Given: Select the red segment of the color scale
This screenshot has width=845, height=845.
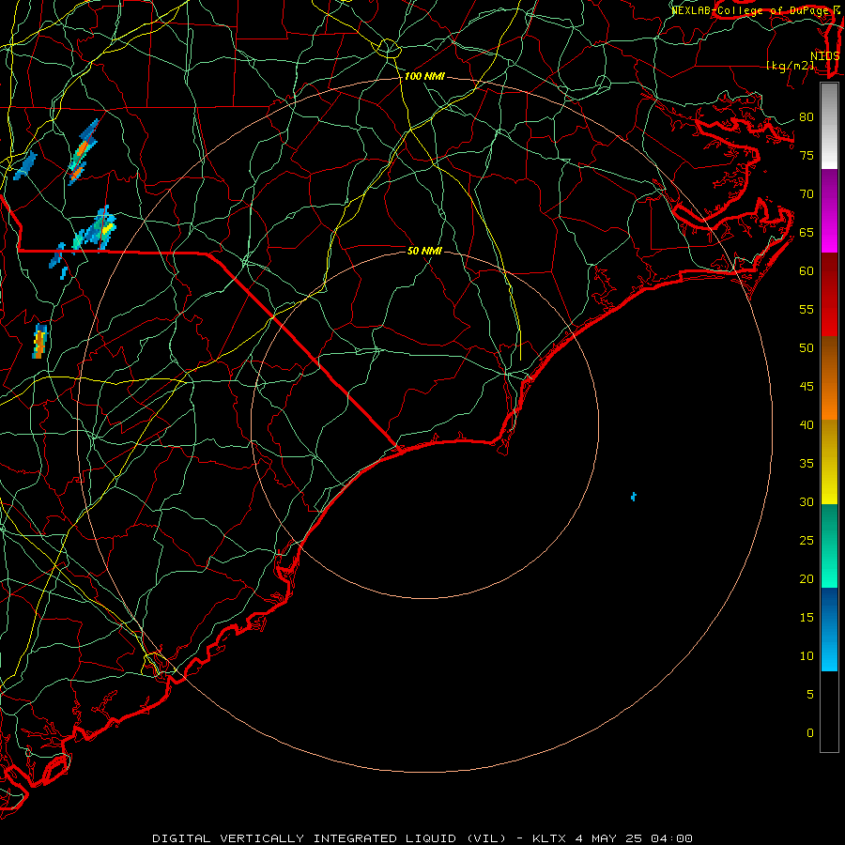Looking at the screenshot, I should [x=829, y=294].
